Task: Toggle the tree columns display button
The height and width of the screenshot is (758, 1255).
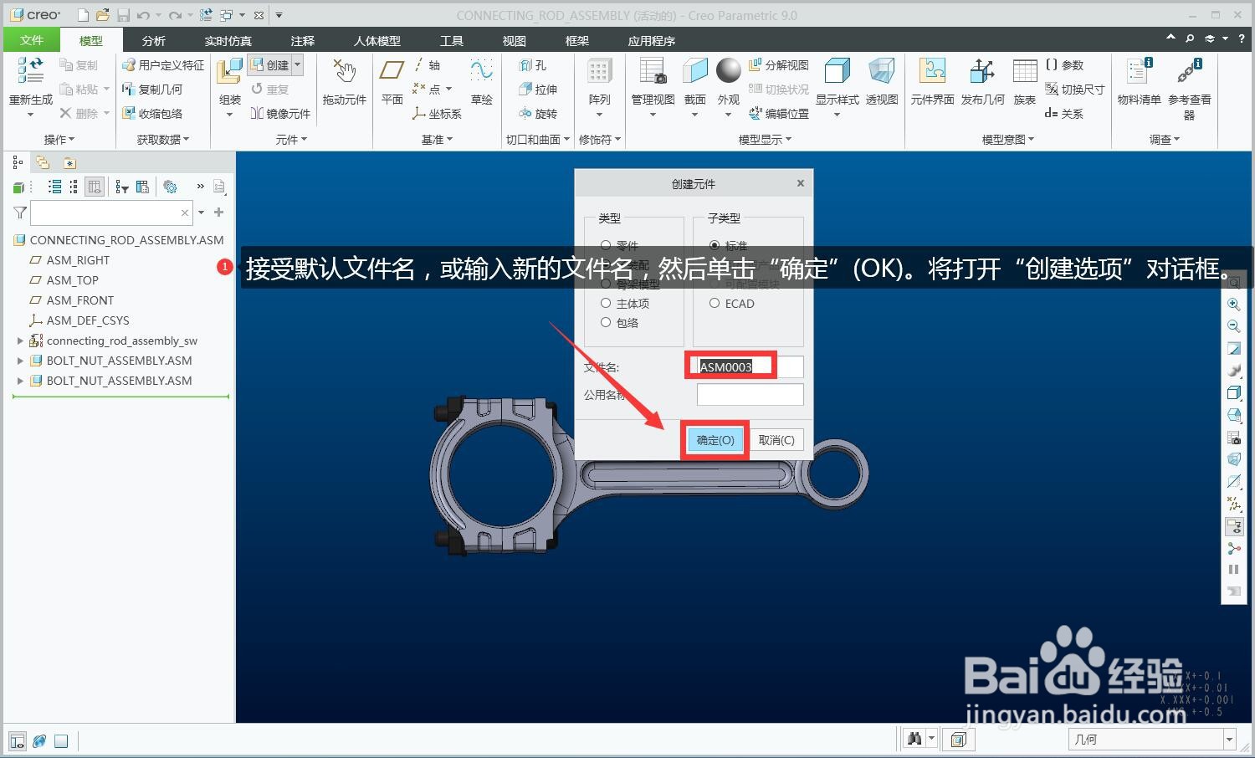Action: 95,187
